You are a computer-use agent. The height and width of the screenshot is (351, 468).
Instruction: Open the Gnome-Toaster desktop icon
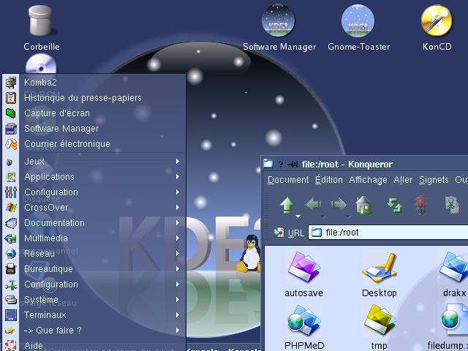[358, 20]
